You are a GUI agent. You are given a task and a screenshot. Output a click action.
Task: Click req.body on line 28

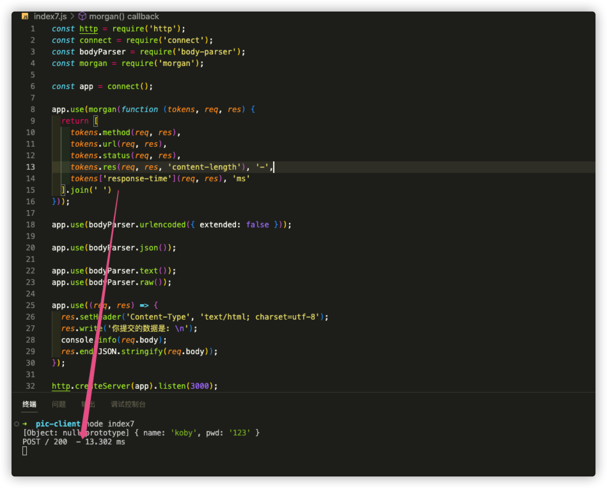tap(139, 340)
